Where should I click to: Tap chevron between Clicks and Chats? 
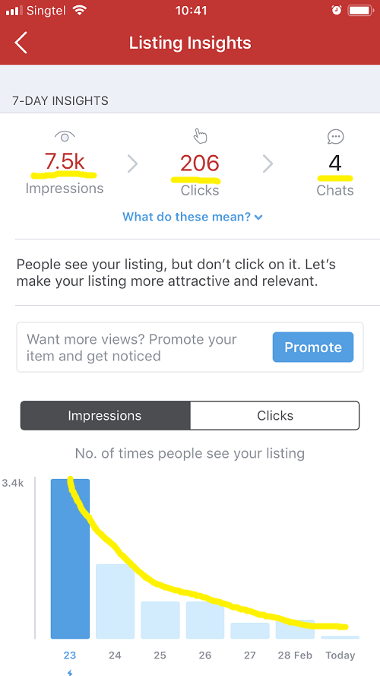click(x=268, y=163)
